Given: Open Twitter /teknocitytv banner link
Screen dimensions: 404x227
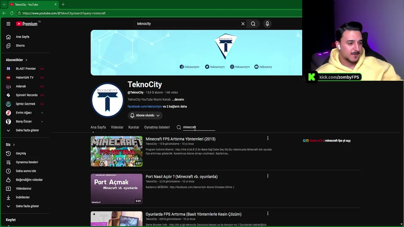Looking at the screenshot, I should pyautogui.click(x=215, y=67).
